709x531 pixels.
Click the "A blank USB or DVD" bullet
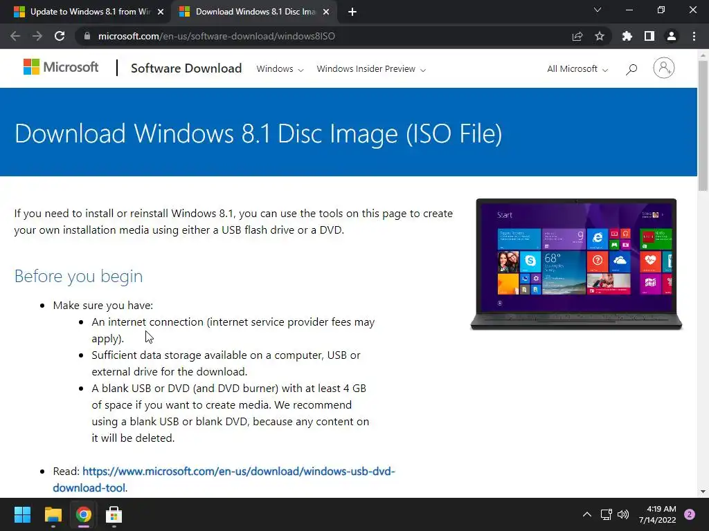(x=231, y=413)
